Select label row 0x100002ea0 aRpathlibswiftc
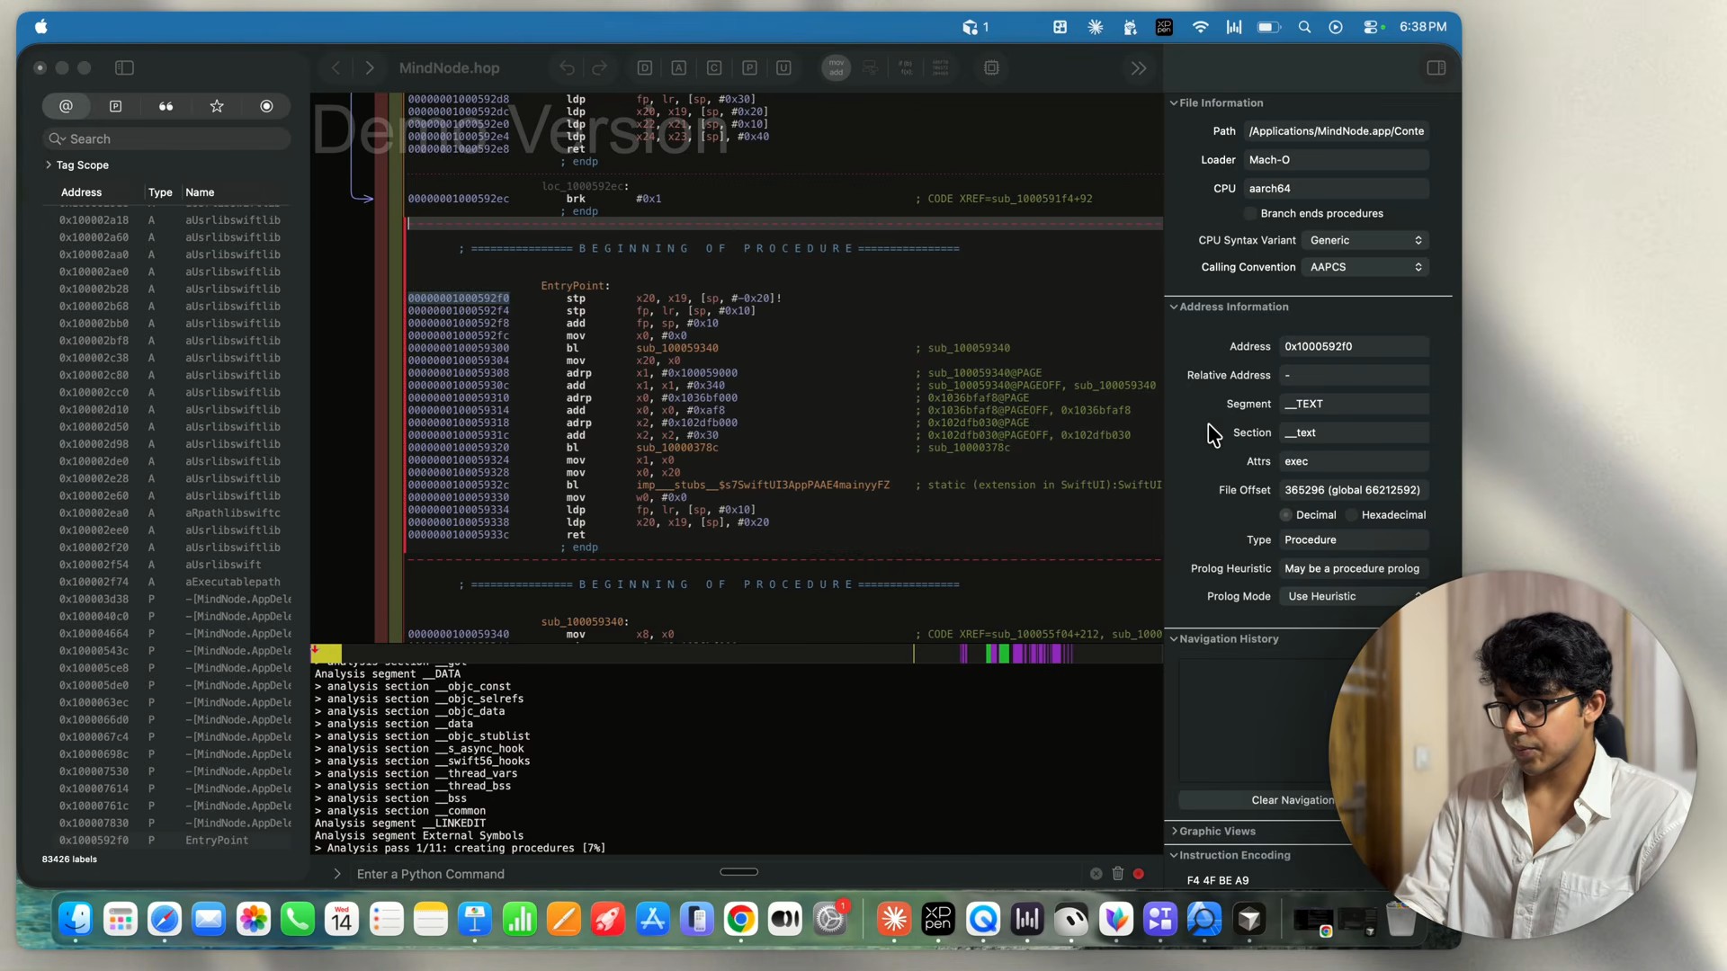The width and height of the screenshot is (1727, 971). pos(167,512)
